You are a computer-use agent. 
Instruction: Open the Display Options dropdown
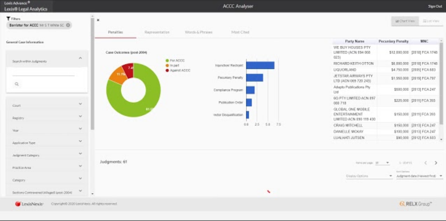click(x=369, y=176)
